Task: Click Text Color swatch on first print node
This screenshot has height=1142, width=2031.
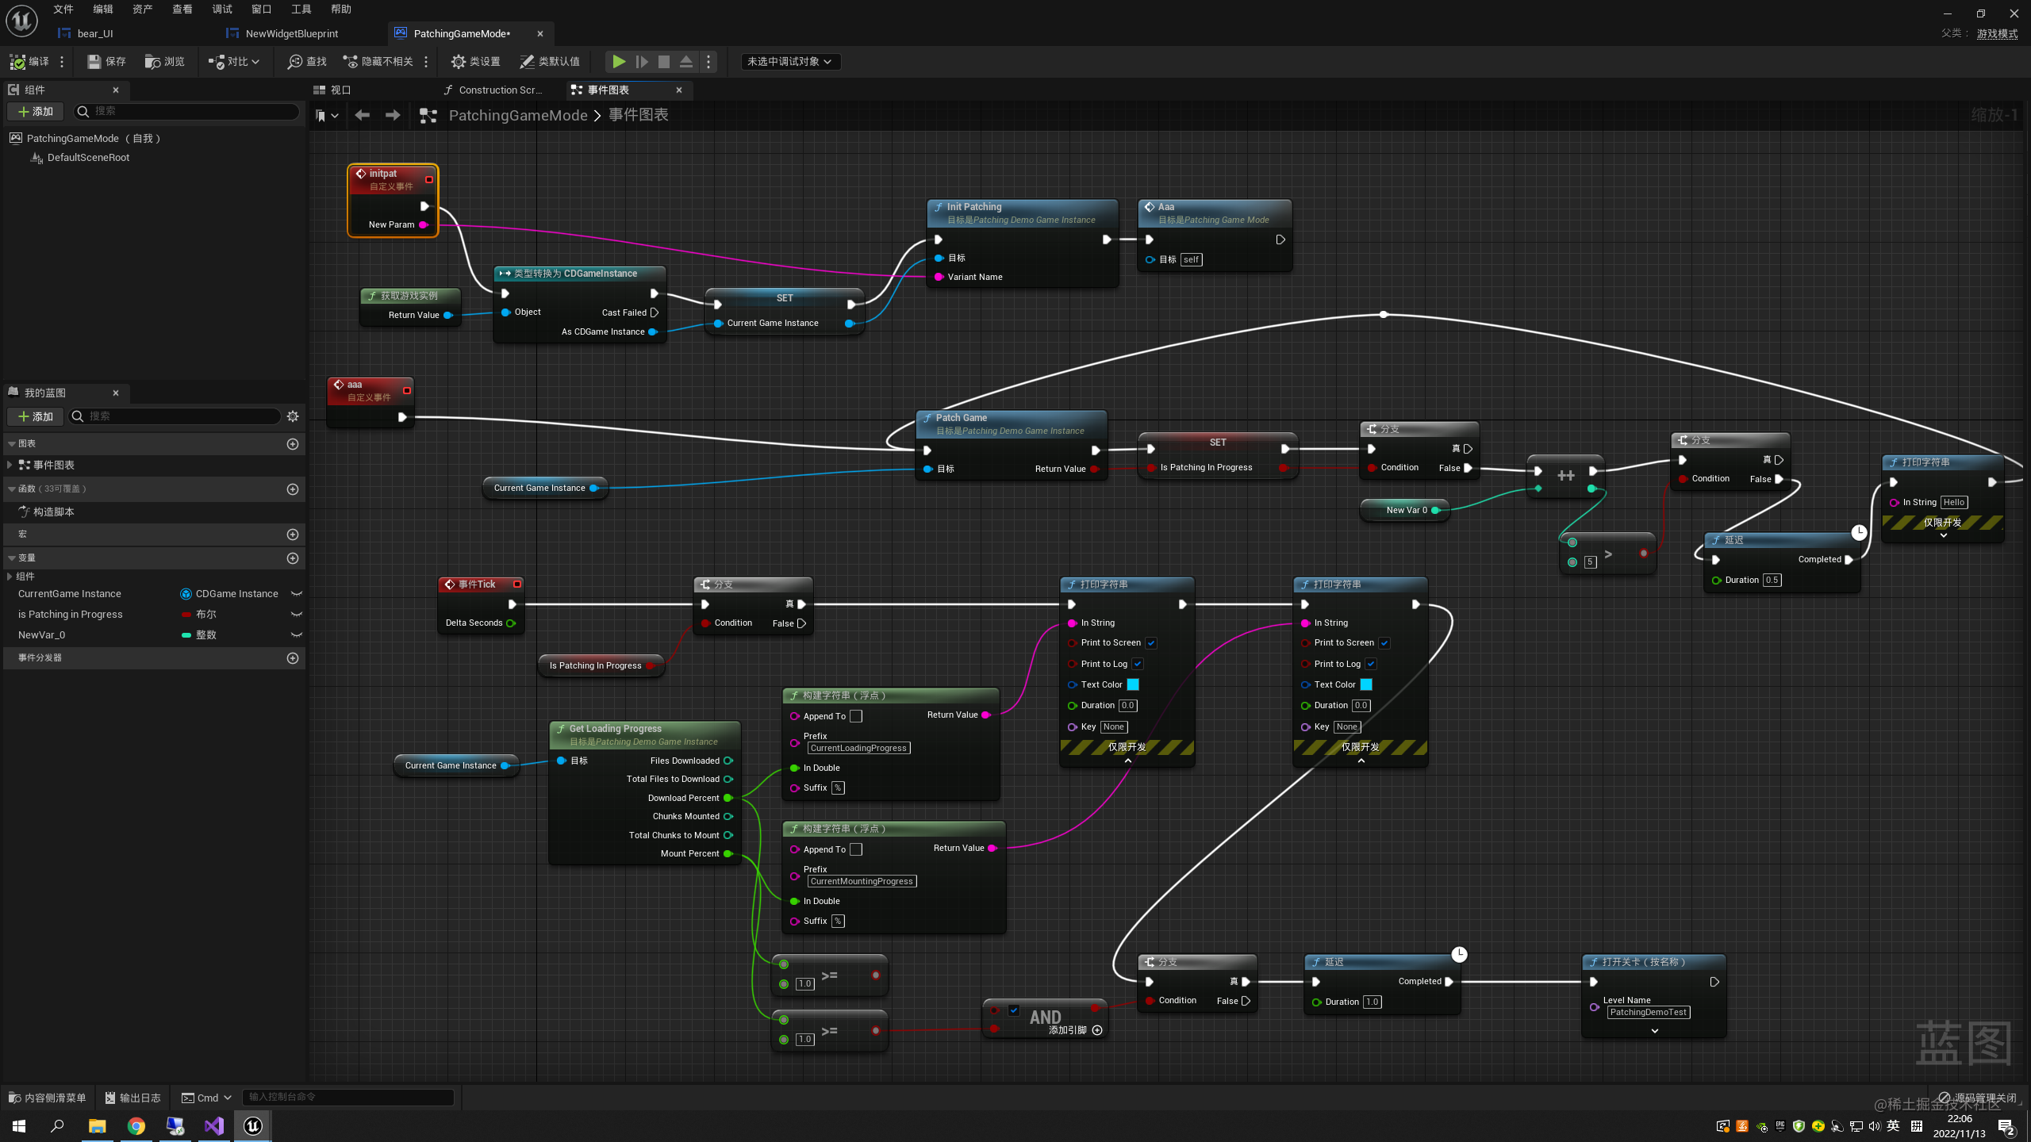Action: tap(1133, 684)
